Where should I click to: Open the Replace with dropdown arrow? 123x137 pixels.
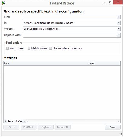[x=119, y=35]
